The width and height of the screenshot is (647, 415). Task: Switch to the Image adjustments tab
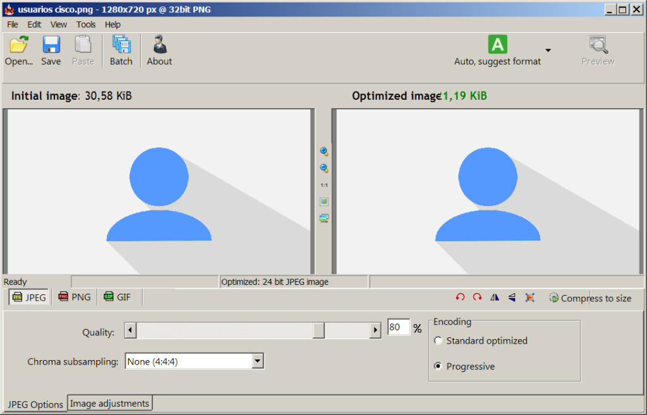(109, 403)
